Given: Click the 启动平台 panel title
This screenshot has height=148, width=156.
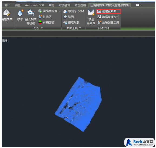Looking at the screenshot, I should 103,28.
